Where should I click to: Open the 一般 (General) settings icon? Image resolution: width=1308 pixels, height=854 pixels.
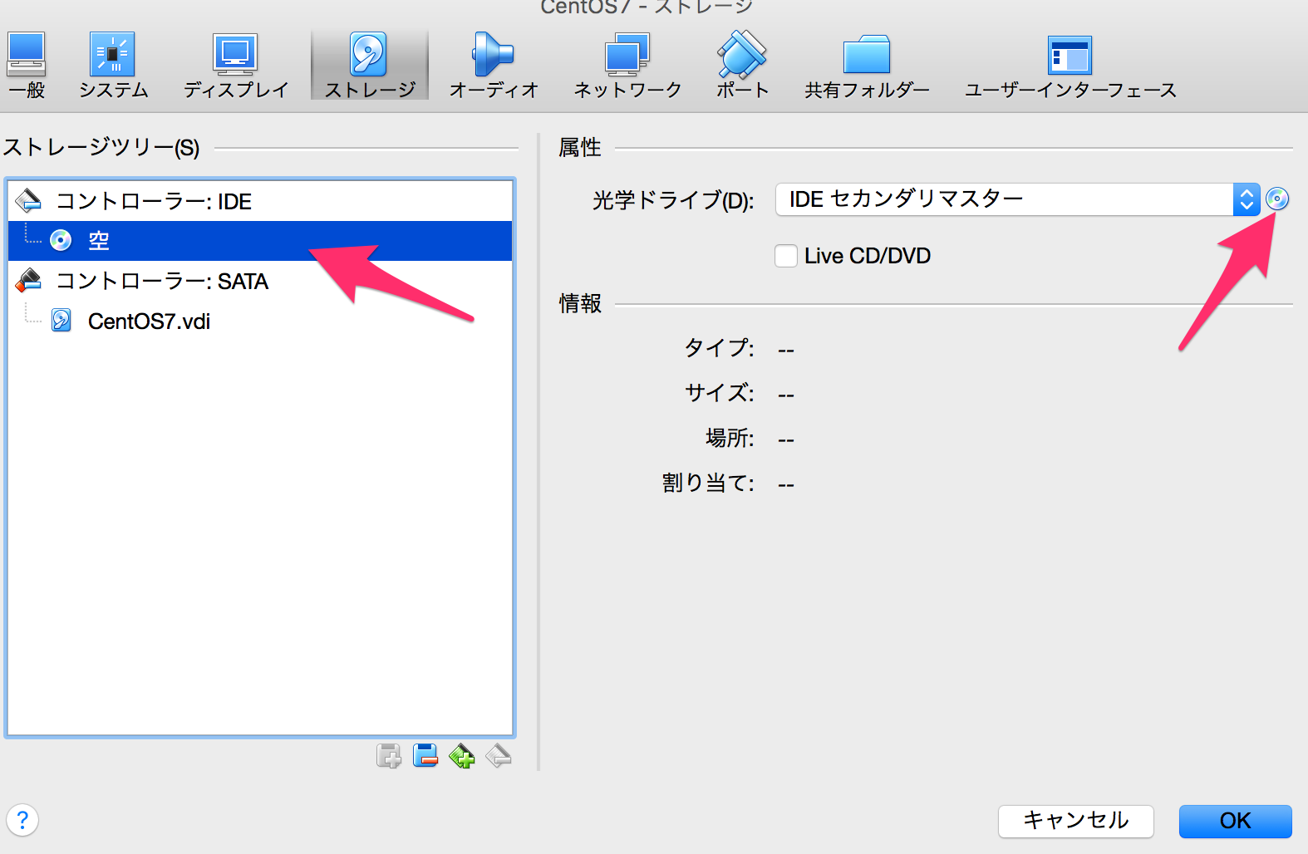(25, 55)
